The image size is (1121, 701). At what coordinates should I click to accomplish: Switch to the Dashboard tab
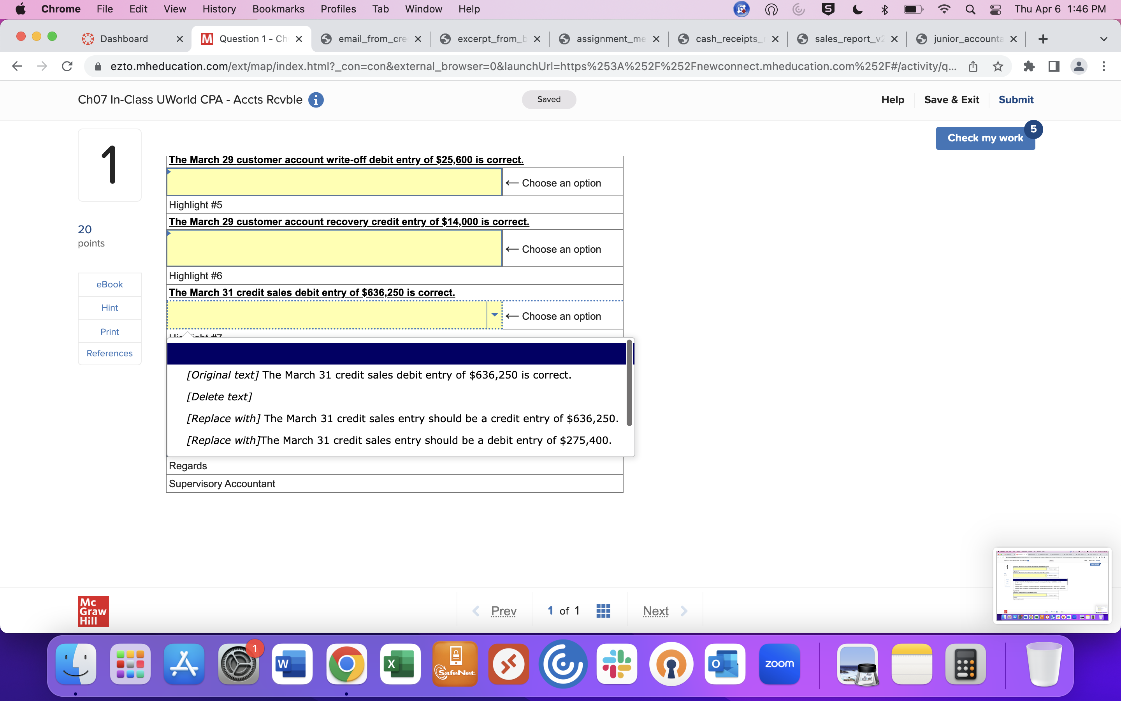pyautogui.click(x=124, y=39)
